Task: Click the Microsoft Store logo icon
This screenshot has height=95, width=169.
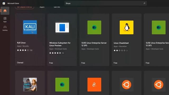Action: click(4, 3)
